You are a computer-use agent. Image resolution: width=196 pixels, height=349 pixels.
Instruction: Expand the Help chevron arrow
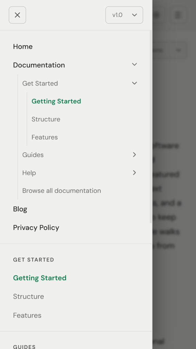[134, 173]
